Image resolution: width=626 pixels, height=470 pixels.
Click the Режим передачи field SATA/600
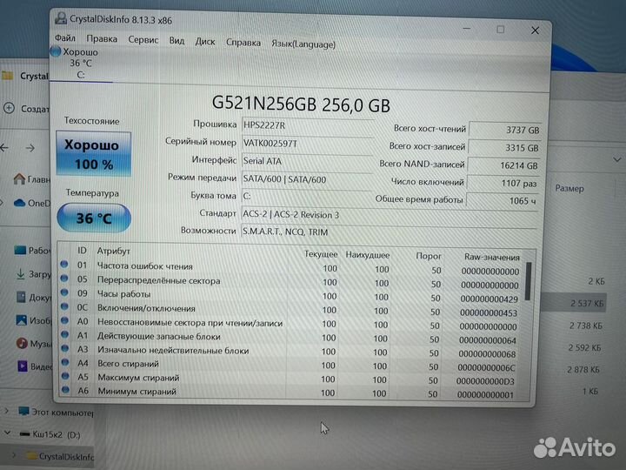click(308, 179)
